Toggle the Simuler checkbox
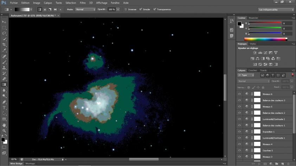This screenshot has width=296, height=166. point(141,9)
